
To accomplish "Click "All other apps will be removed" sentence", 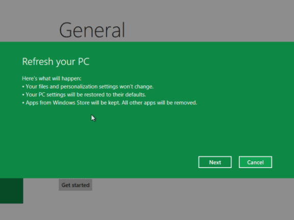I will point(159,103).
